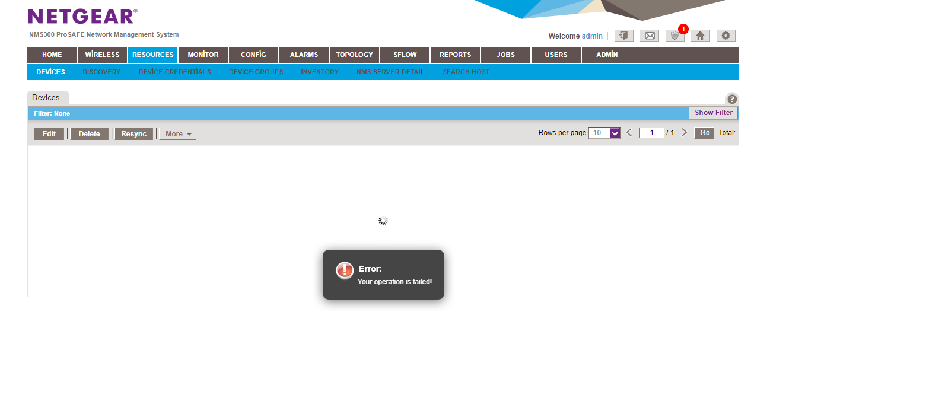
Task: Open the mail envelope icon
Action: (x=650, y=36)
